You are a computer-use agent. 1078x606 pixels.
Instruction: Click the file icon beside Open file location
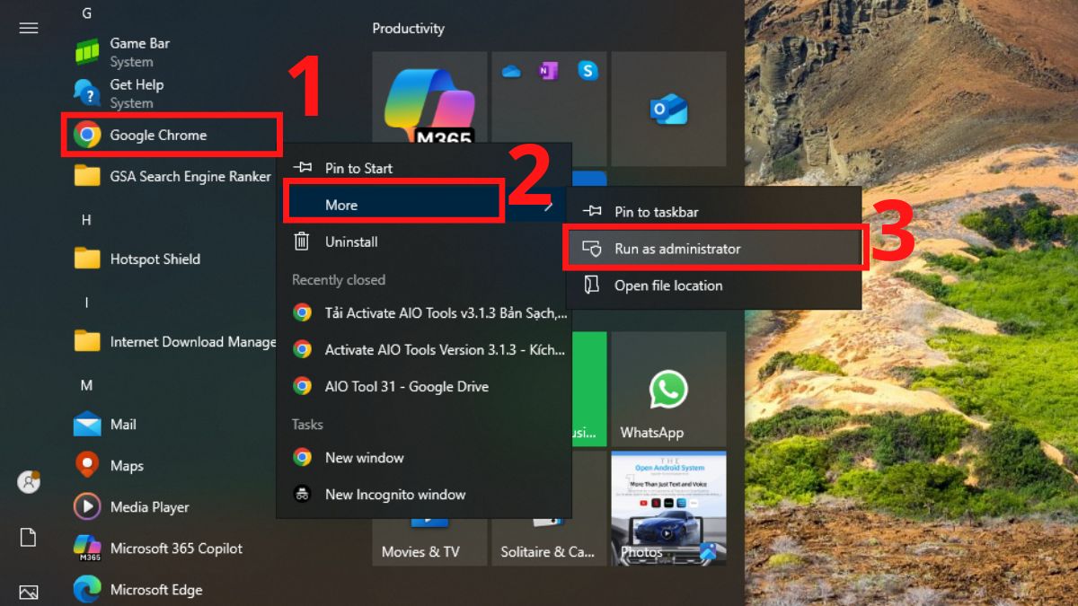pos(592,285)
